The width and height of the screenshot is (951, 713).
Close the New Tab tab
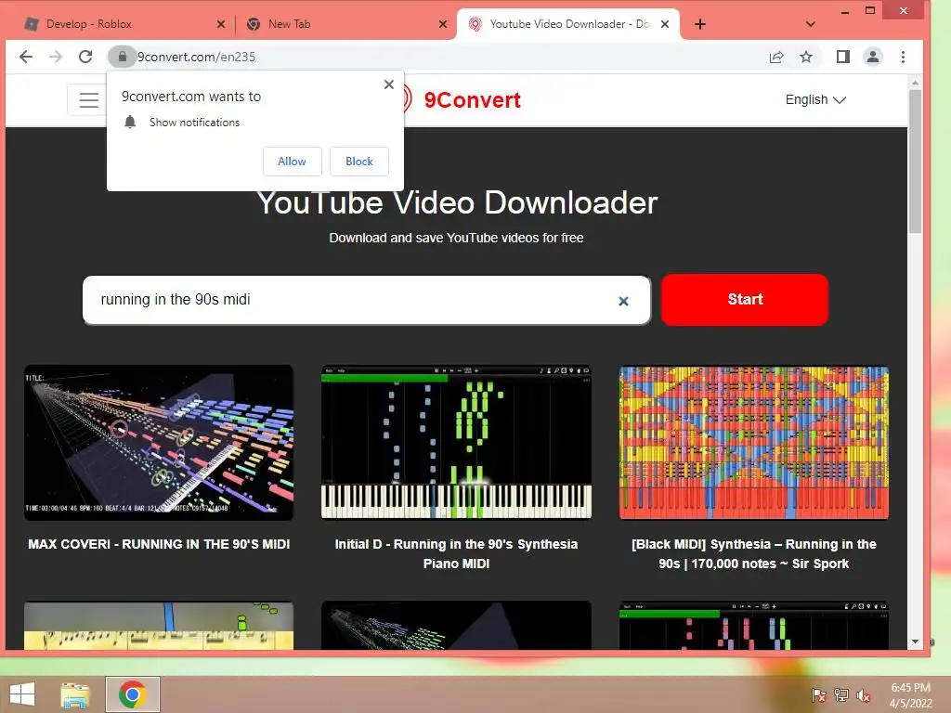(443, 24)
